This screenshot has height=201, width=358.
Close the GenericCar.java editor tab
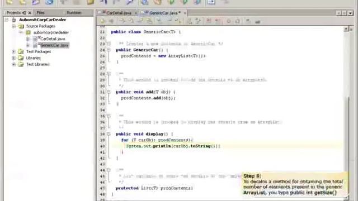(x=185, y=13)
